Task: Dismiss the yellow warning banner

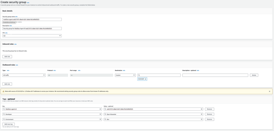Action: (x=269, y=91)
